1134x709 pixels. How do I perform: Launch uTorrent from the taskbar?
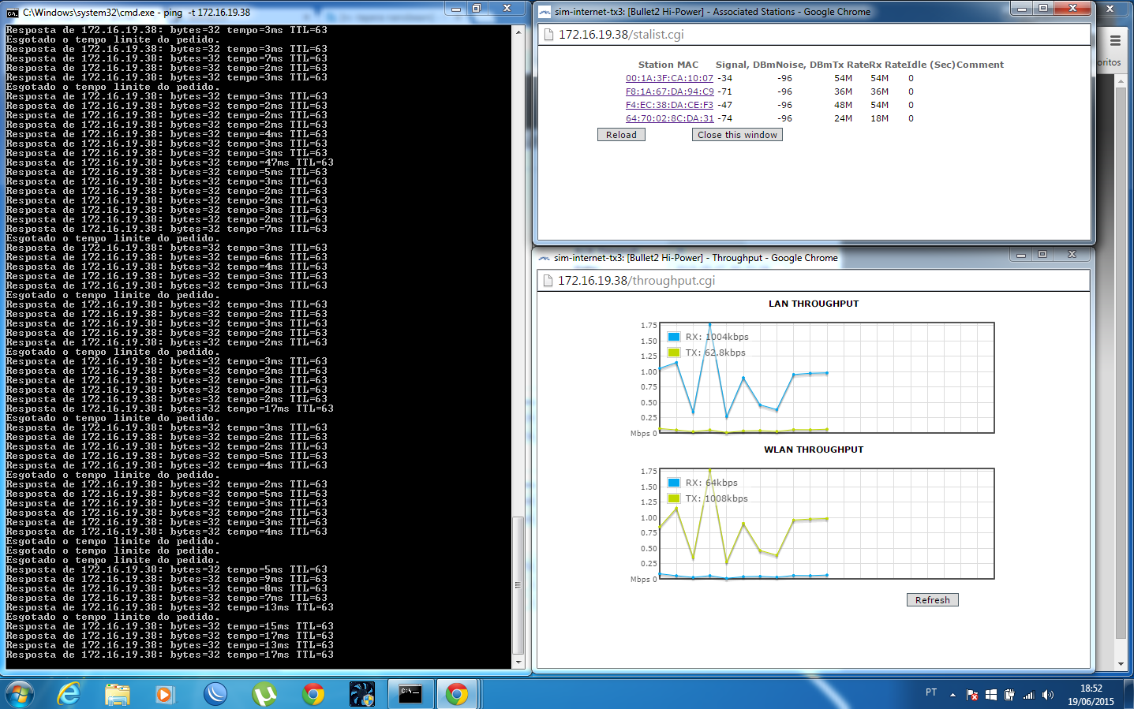pos(264,694)
